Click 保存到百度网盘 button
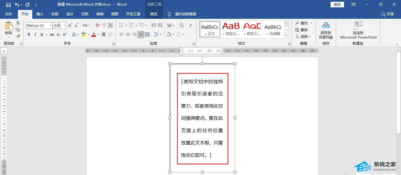Image resolution: width=401 pixels, height=175 pixels. coord(326,30)
